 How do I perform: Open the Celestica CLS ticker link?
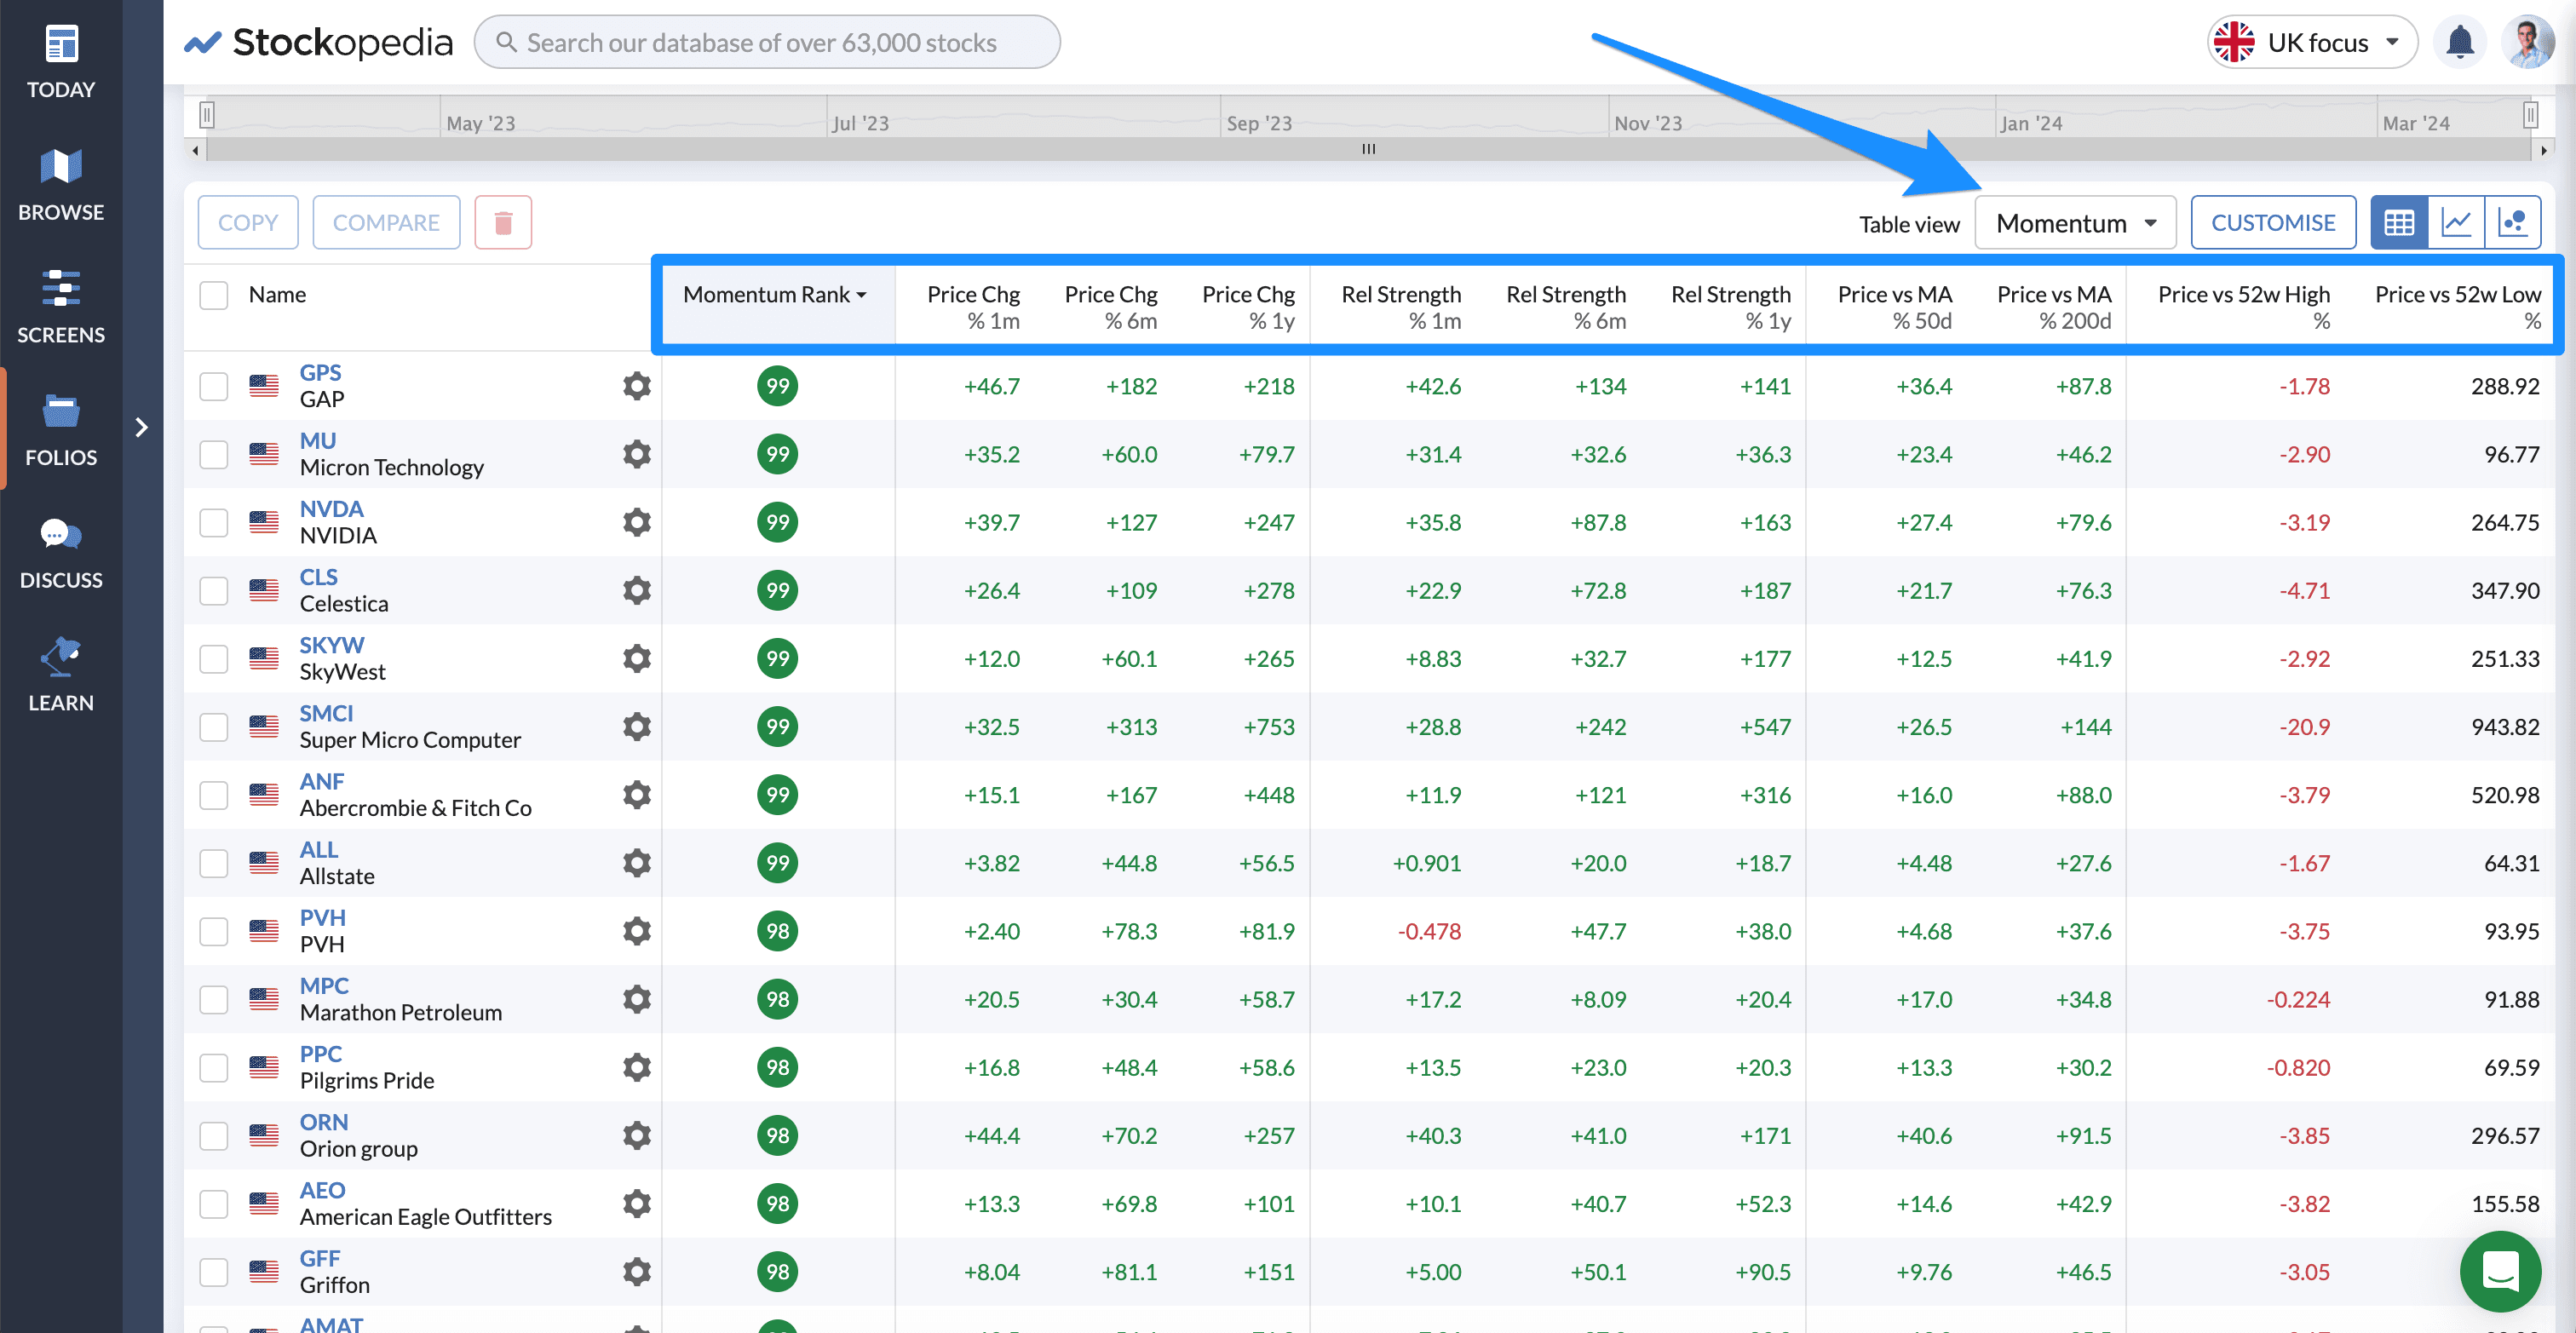[x=319, y=577]
